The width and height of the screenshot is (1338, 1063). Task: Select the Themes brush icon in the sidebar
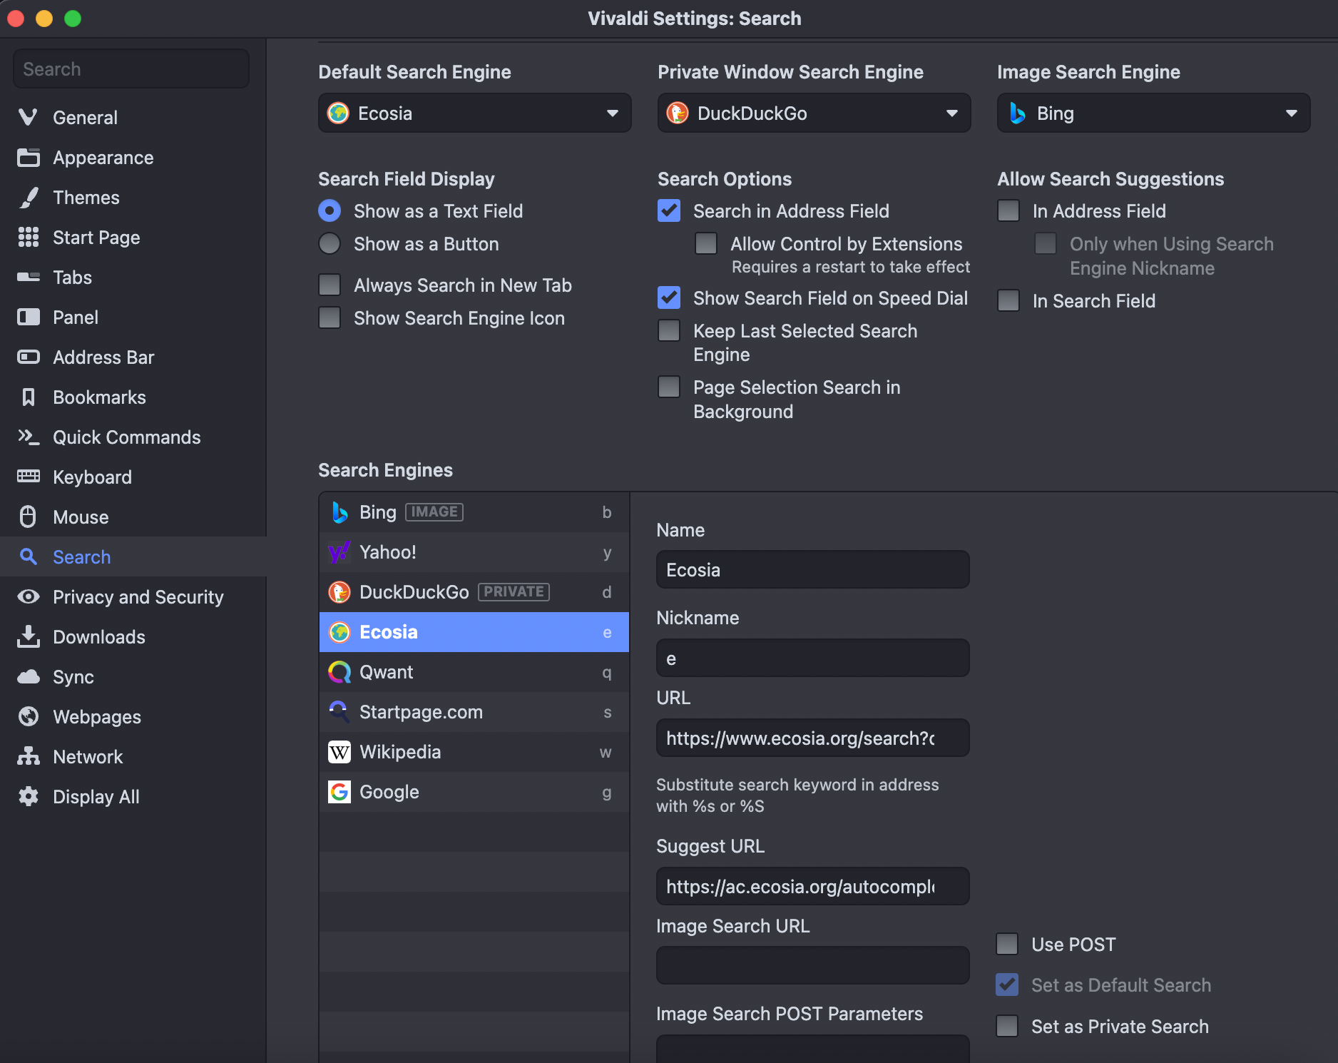click(x=28, y=198)
